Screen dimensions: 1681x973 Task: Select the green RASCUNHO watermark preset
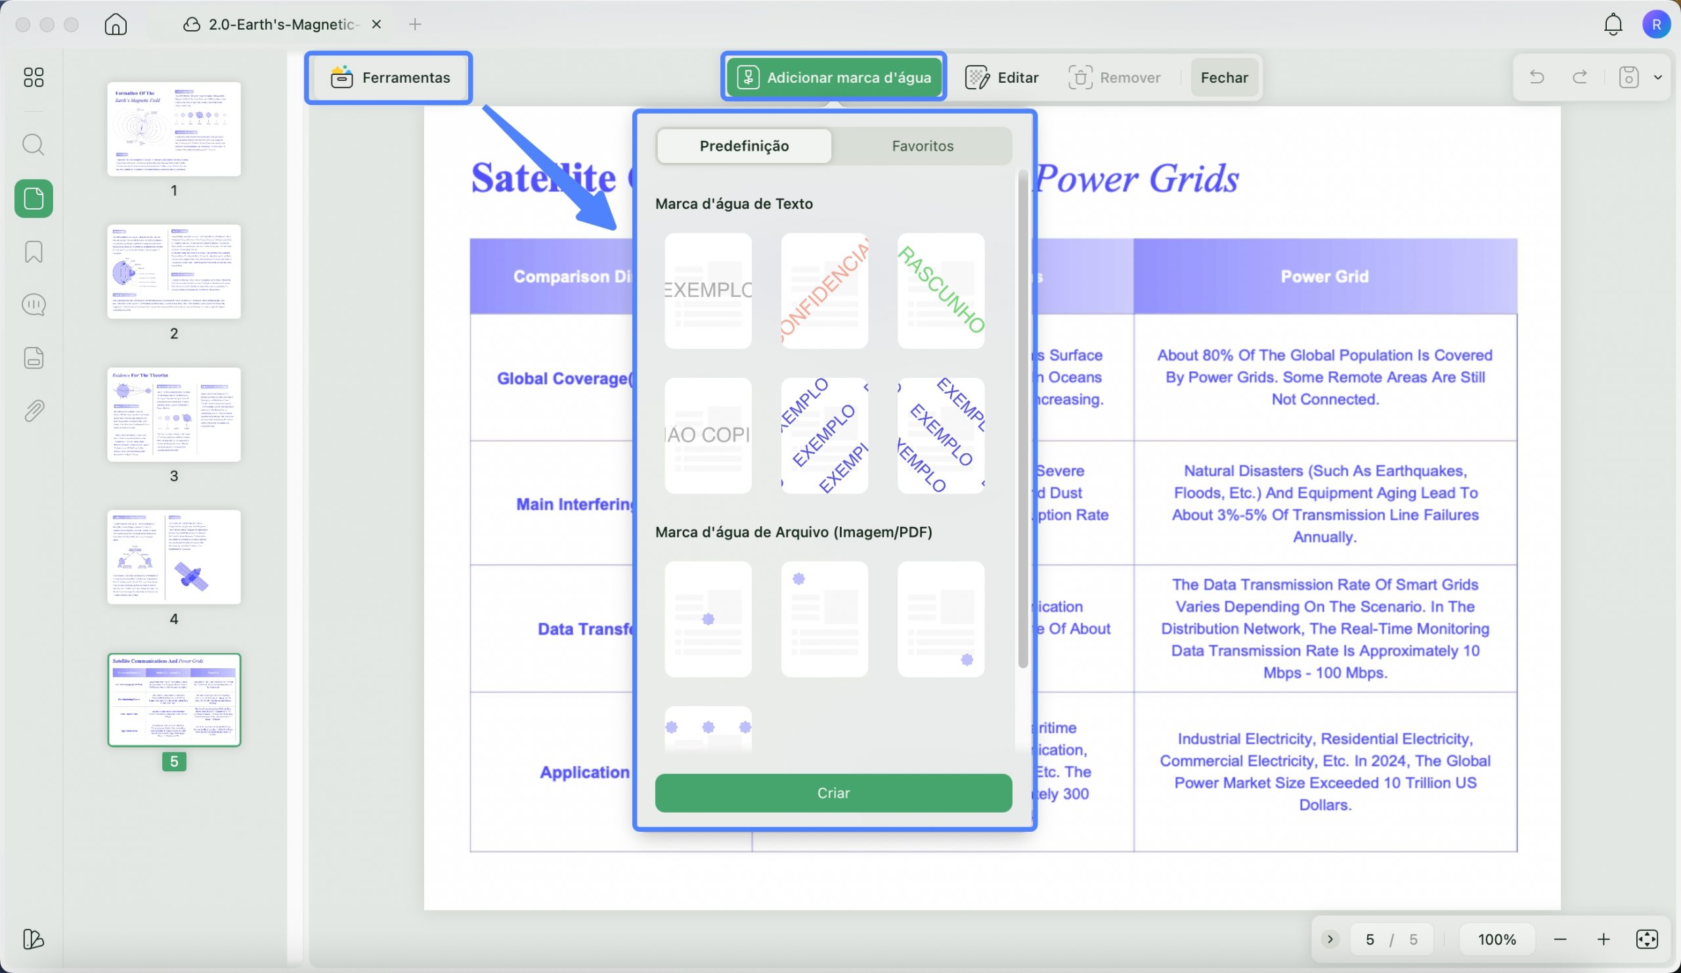(940, 290)
